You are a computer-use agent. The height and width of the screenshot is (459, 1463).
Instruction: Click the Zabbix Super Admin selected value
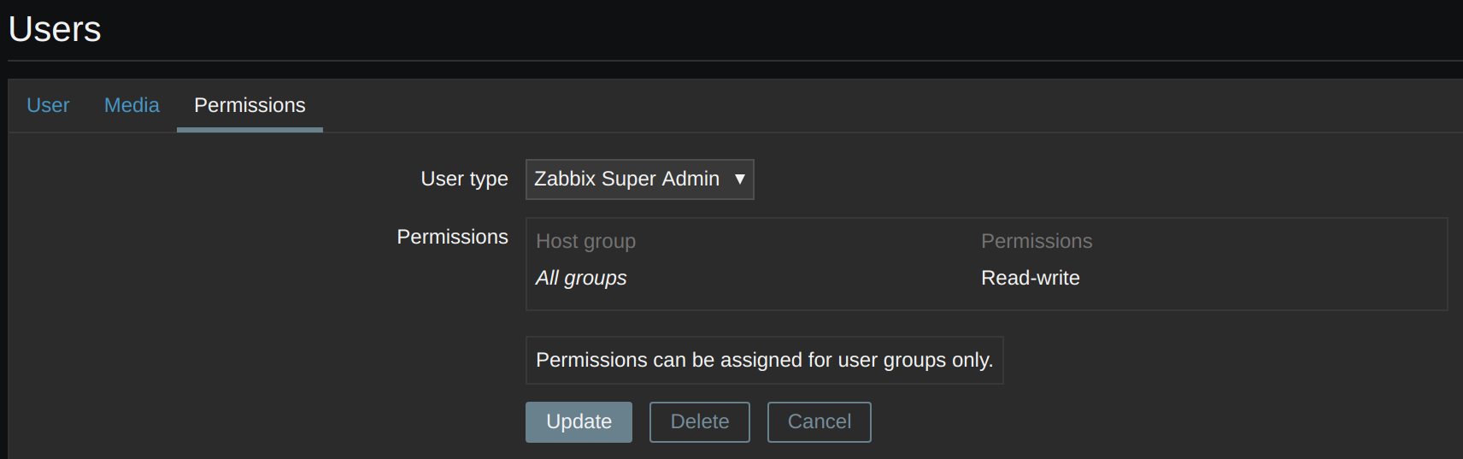tap(626, 179)
